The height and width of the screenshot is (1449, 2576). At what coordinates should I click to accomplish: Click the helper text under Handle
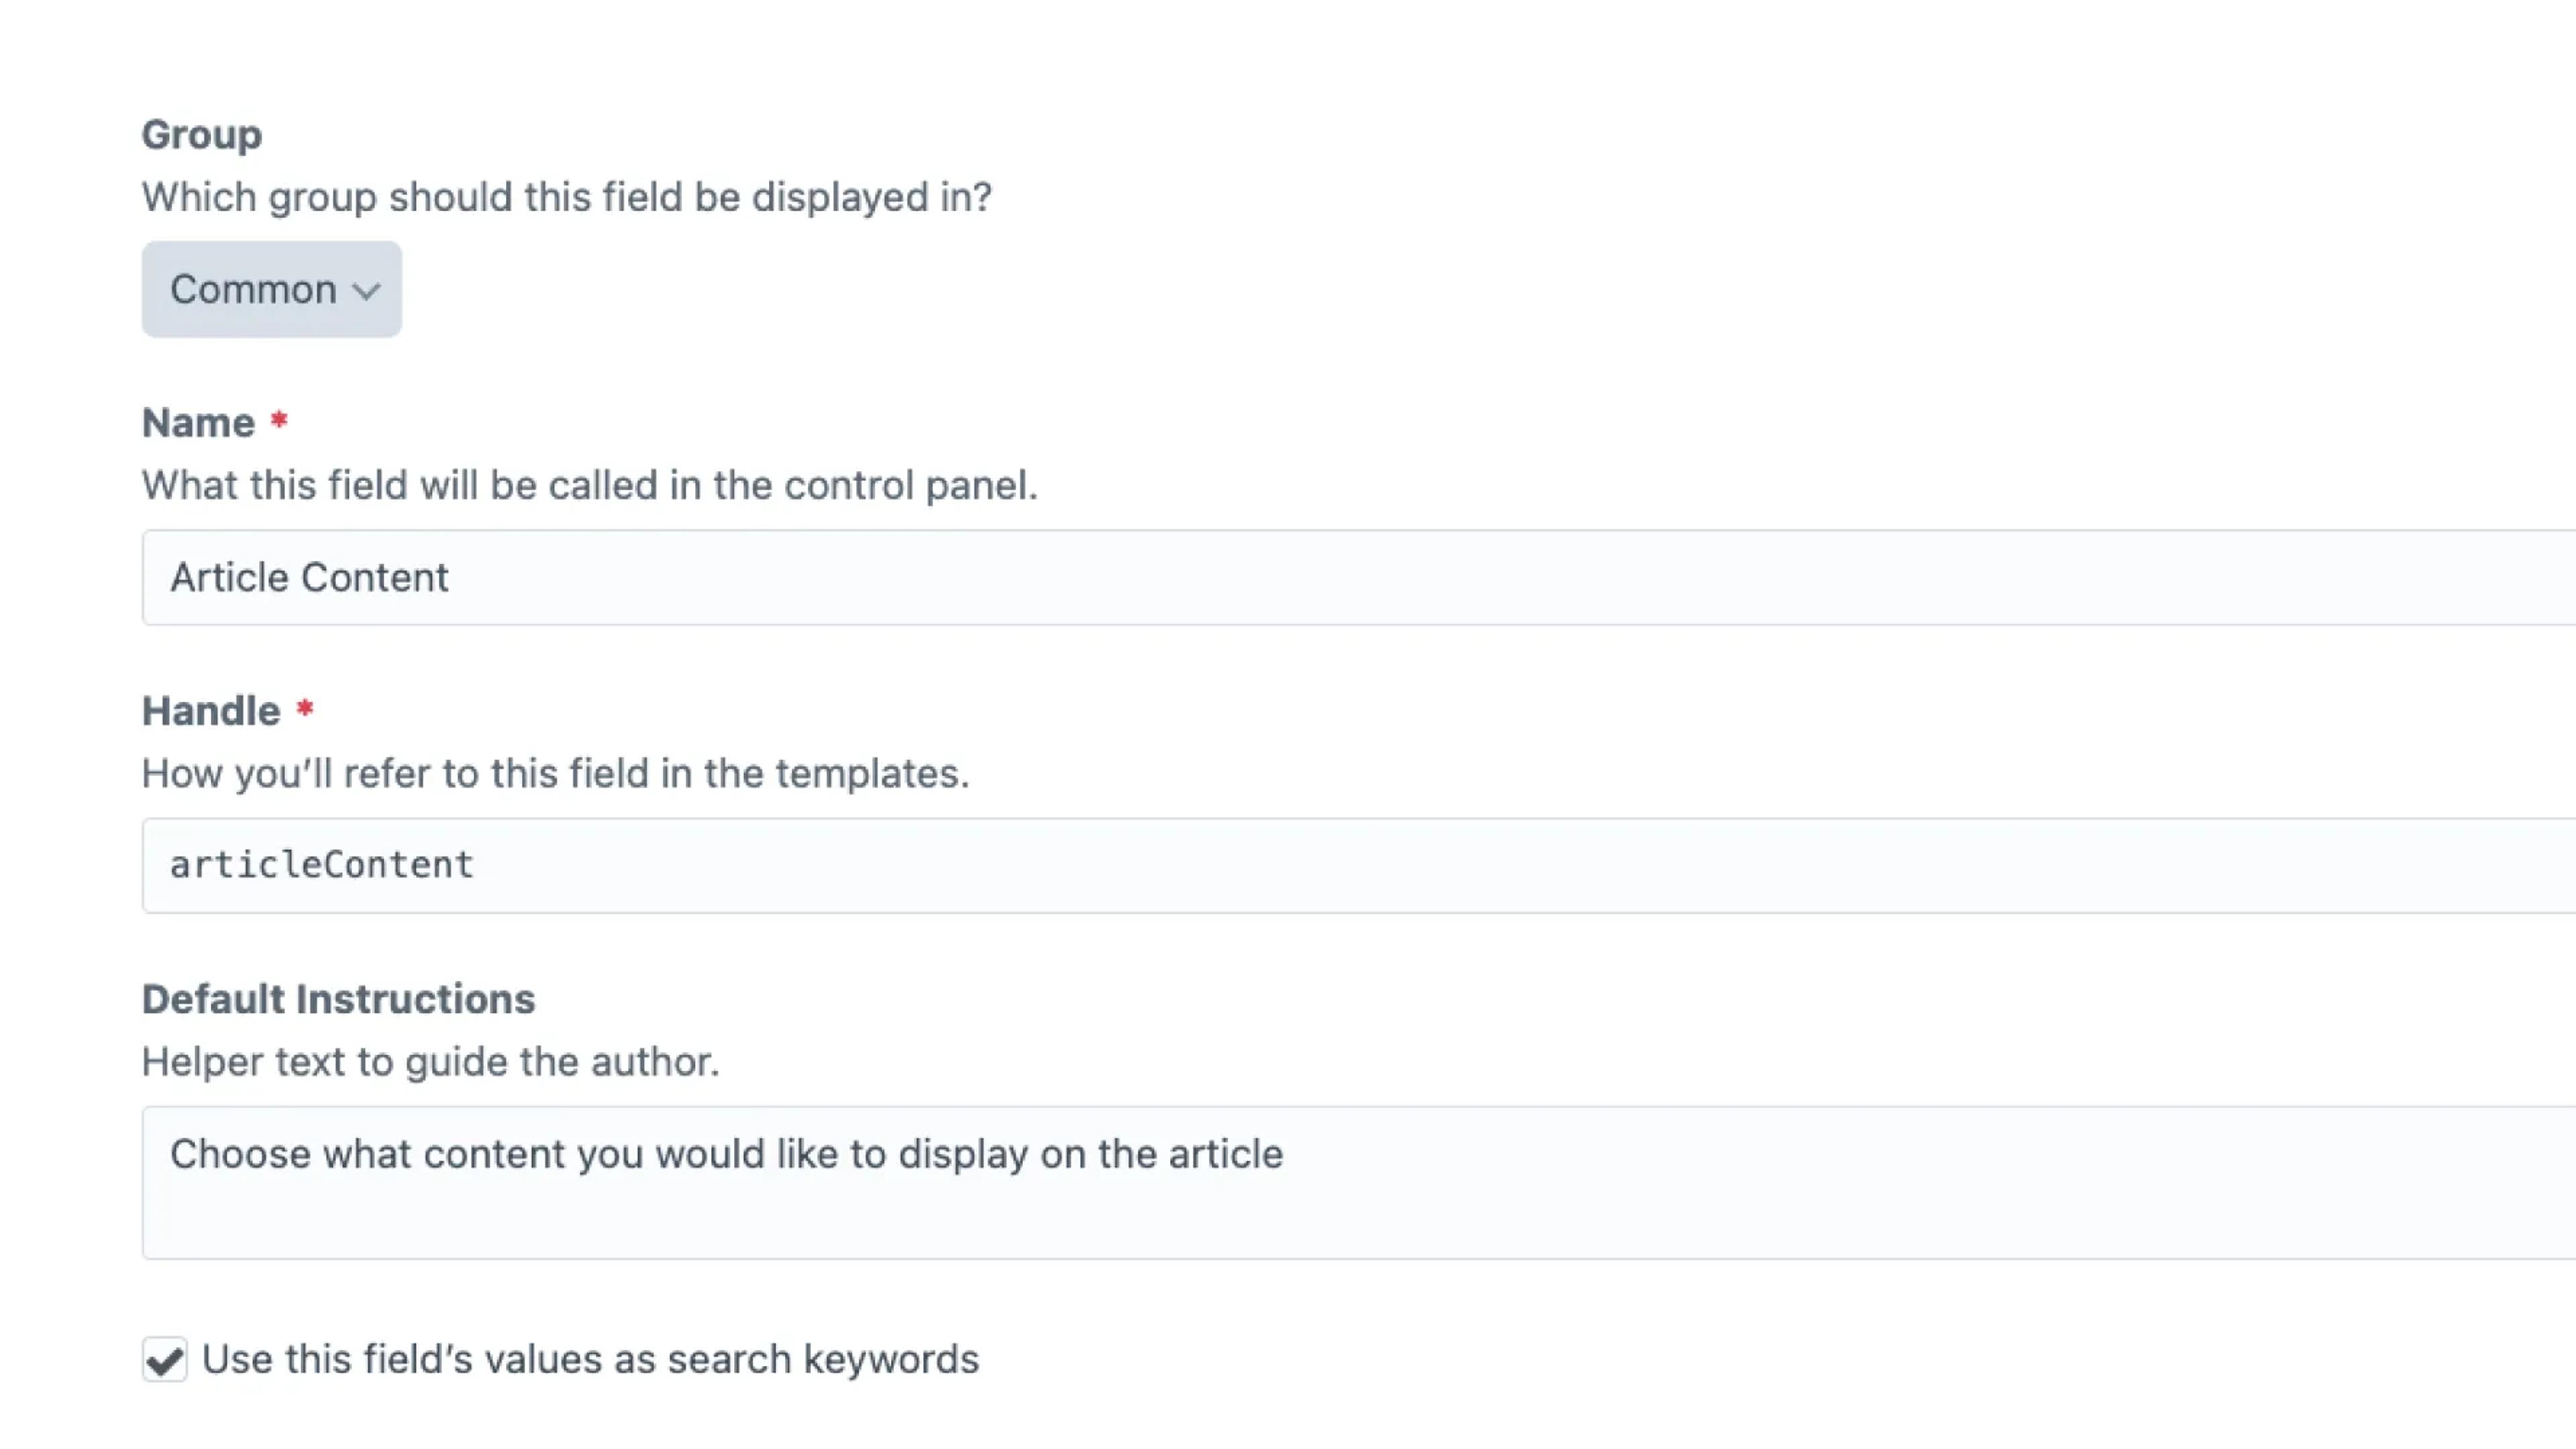click(x=556, y=772)
